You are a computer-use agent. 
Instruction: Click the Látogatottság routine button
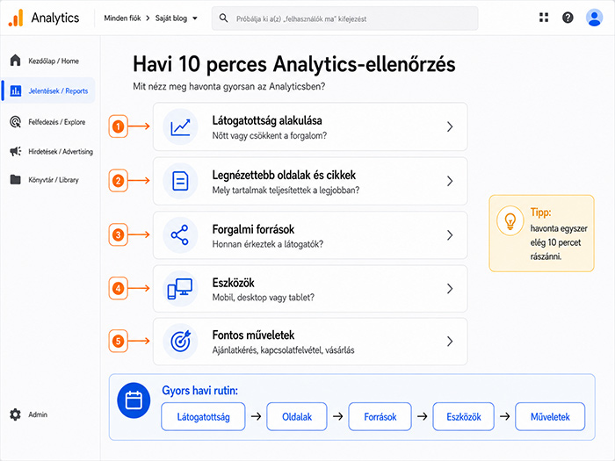tap(203, 416)
